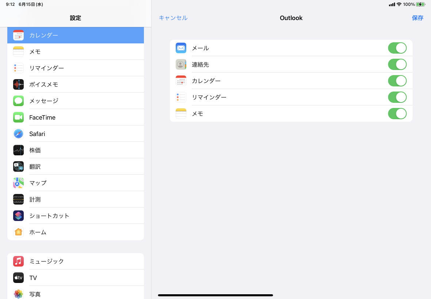Tap the Home (ホーム) house icon
The width and height of the screenshot is (431, 299).
(18, 232)
